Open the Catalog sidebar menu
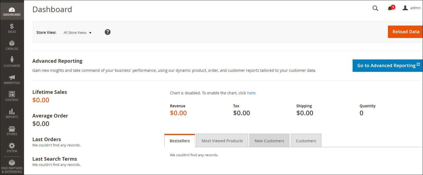Image resolution: width=423 pixels, height=175 pixels. 12,45
